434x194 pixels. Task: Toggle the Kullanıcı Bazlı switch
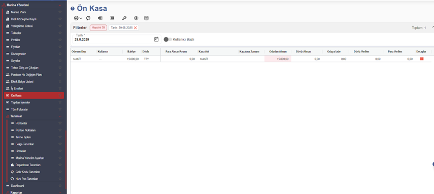(x=168, y=39)
